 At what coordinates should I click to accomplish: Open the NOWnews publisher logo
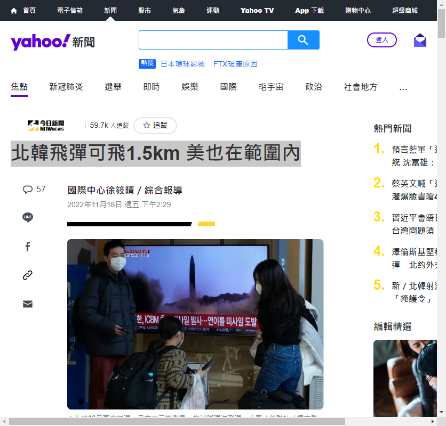[x=46, y=126]
